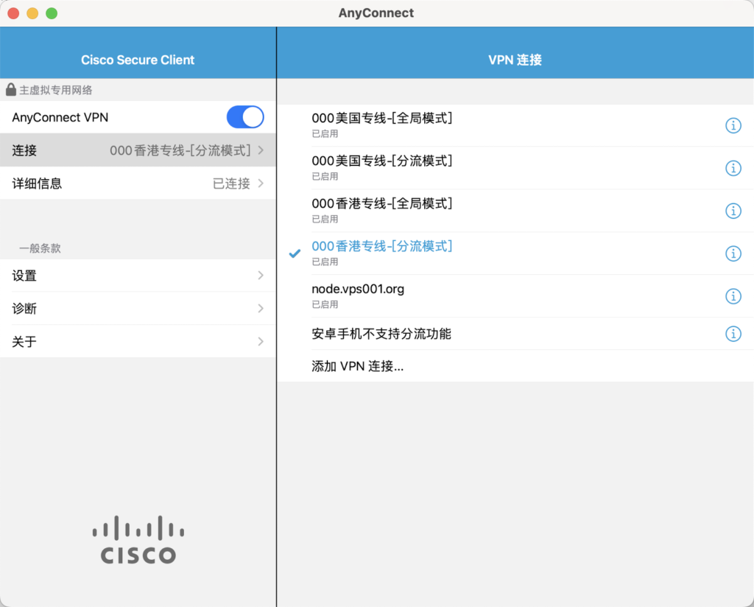The width and height of the screenshot is (754, 607).
Task: Open info for 000香港专线-[分流模式]
Action: coord(733,253)
